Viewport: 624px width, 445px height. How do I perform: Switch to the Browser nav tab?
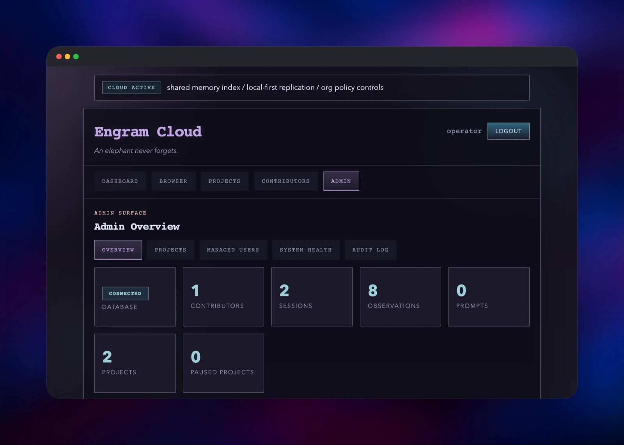pyautogui.click(x=173, y=181)
